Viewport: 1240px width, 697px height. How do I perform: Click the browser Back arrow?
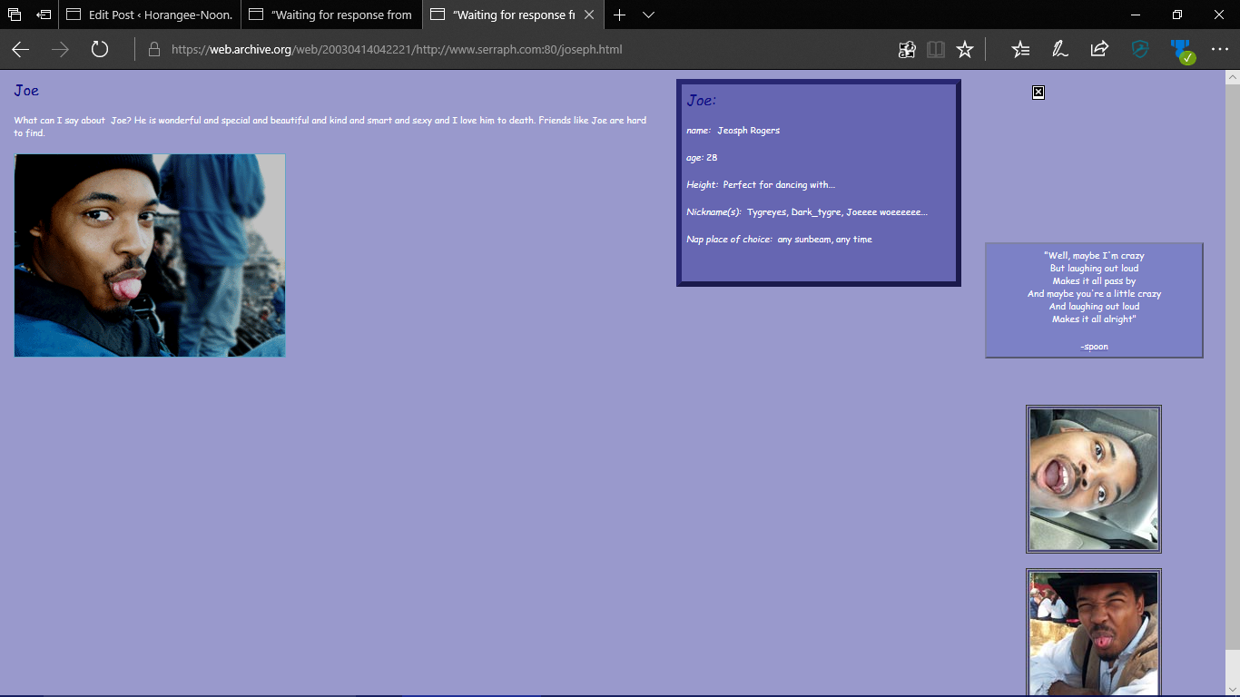coord(20,50)
